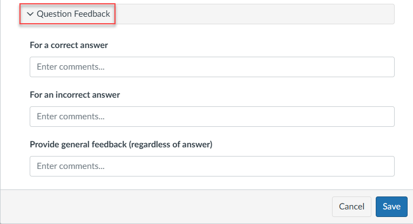Click placeholder text under 'For a correct answer'
The height and width of the screenshot is (224, 413).
click(70, 67)
